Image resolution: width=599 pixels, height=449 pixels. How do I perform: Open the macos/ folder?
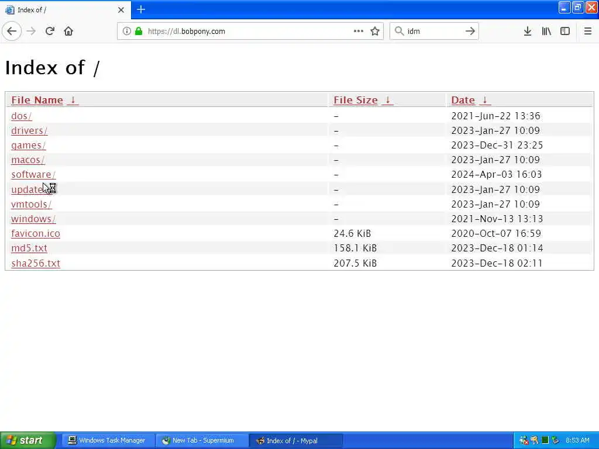(28, 160)
